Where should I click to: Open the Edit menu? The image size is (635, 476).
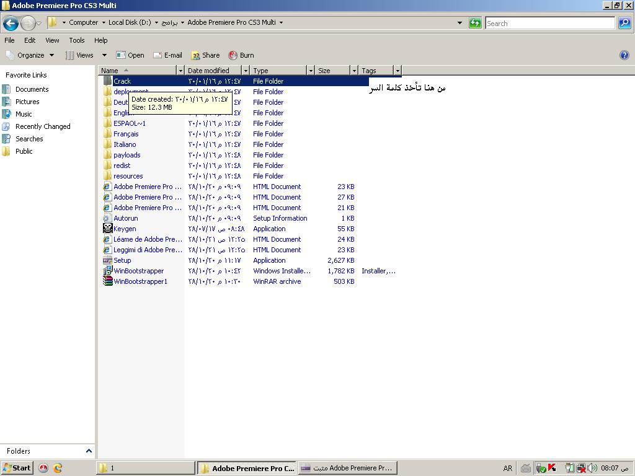click(30, 40)
